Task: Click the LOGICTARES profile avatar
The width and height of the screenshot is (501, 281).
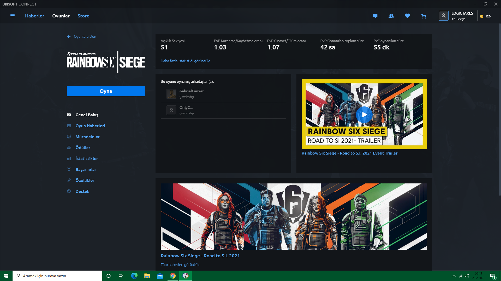Action: point(443,16)
